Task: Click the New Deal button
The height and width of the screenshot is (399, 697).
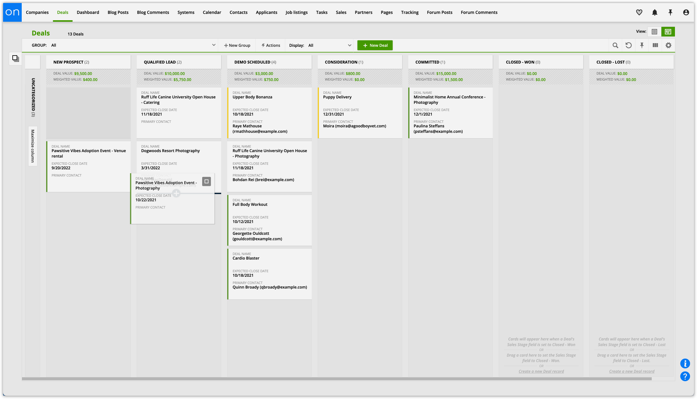Action: click(375, 45)
